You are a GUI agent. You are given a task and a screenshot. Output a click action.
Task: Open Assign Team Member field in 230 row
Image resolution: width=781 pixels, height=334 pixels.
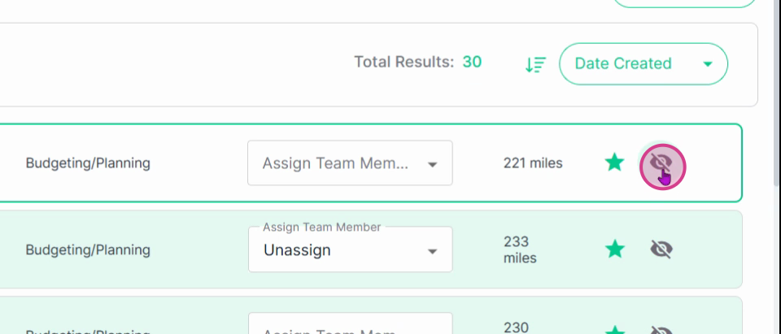tap(350, 323)
